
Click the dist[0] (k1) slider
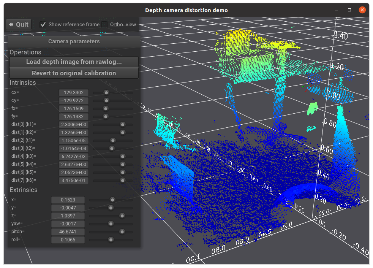coord(122,124)
